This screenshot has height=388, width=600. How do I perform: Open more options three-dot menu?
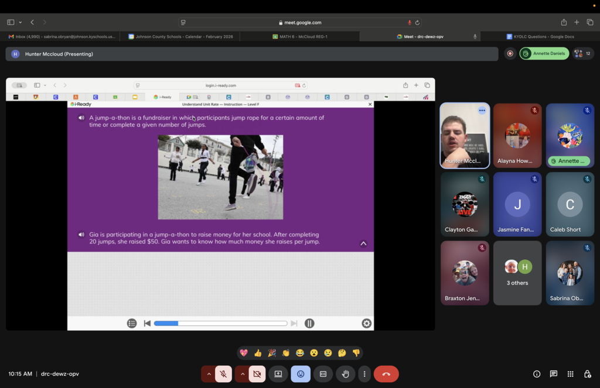click(364, 374)
